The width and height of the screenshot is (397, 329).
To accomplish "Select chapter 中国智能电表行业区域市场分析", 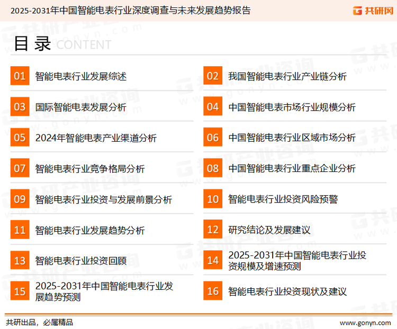I will tap(292, 138).
